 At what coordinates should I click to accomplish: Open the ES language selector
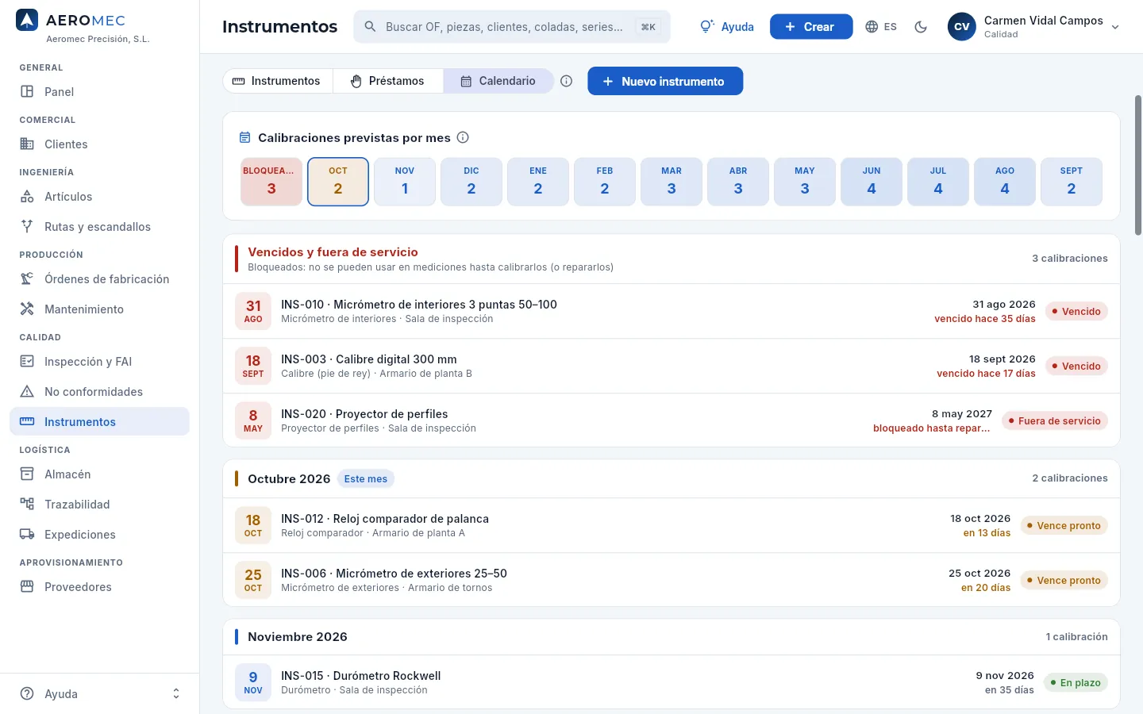tap(881, 26)
